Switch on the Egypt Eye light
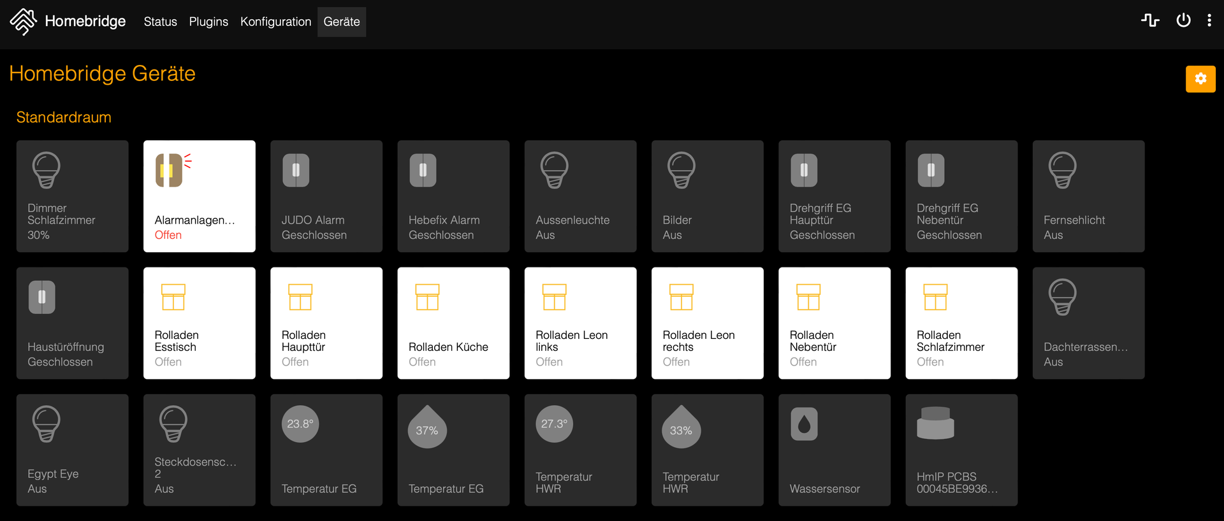 click(72, 450)
